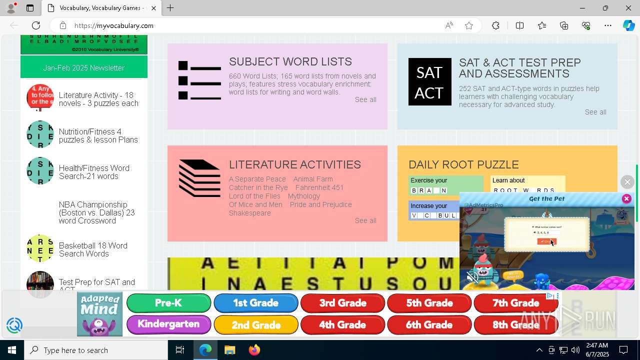Click the page vertical scrollbar
This screenshot has height=360, width=640.
pos(636,192)
